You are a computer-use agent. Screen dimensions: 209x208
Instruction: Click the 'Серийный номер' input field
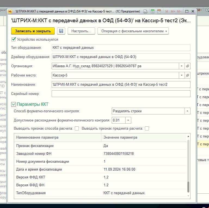pos(121,94)
